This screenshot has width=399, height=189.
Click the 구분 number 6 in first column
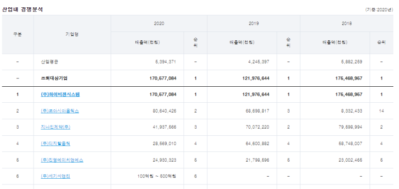click(18, 176)
